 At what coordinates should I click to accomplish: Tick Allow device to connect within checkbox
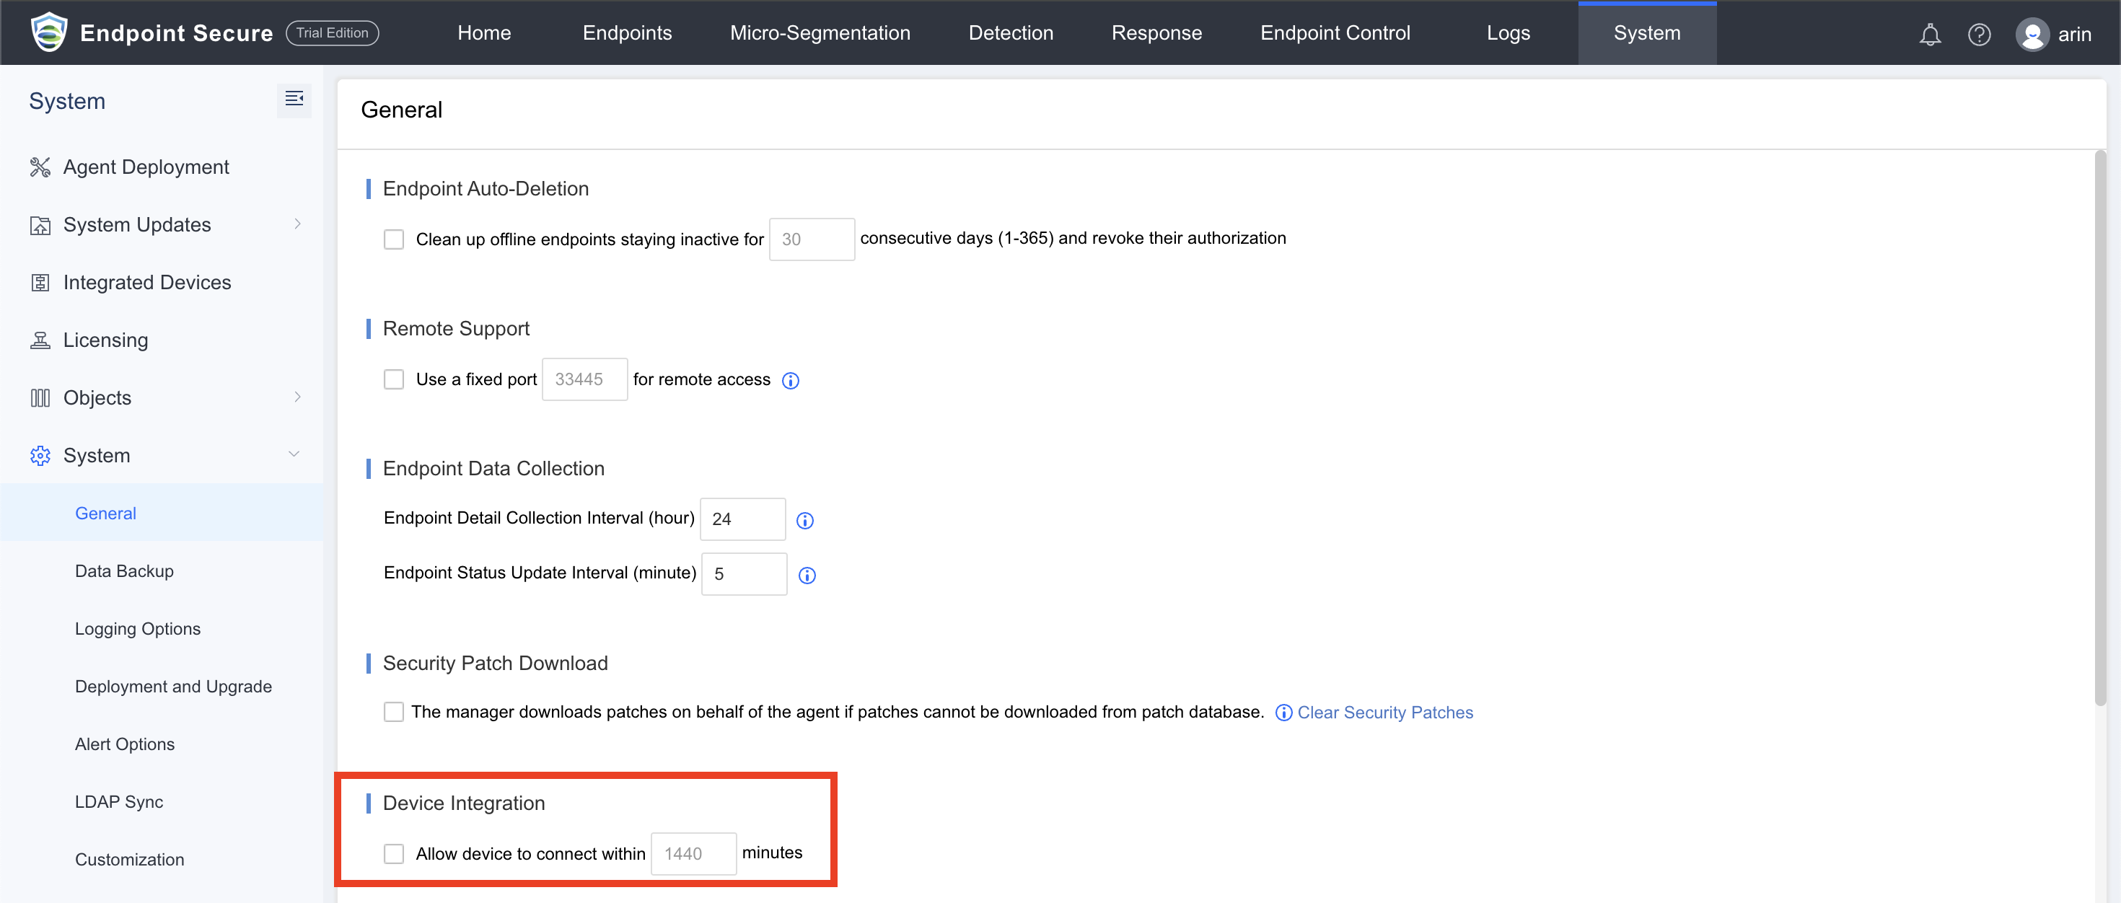pos(395,854)
